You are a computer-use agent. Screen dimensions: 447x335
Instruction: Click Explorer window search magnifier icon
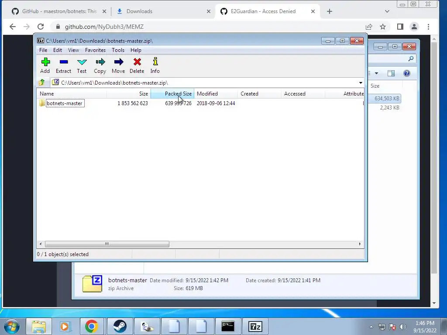[x=411, y=59]
